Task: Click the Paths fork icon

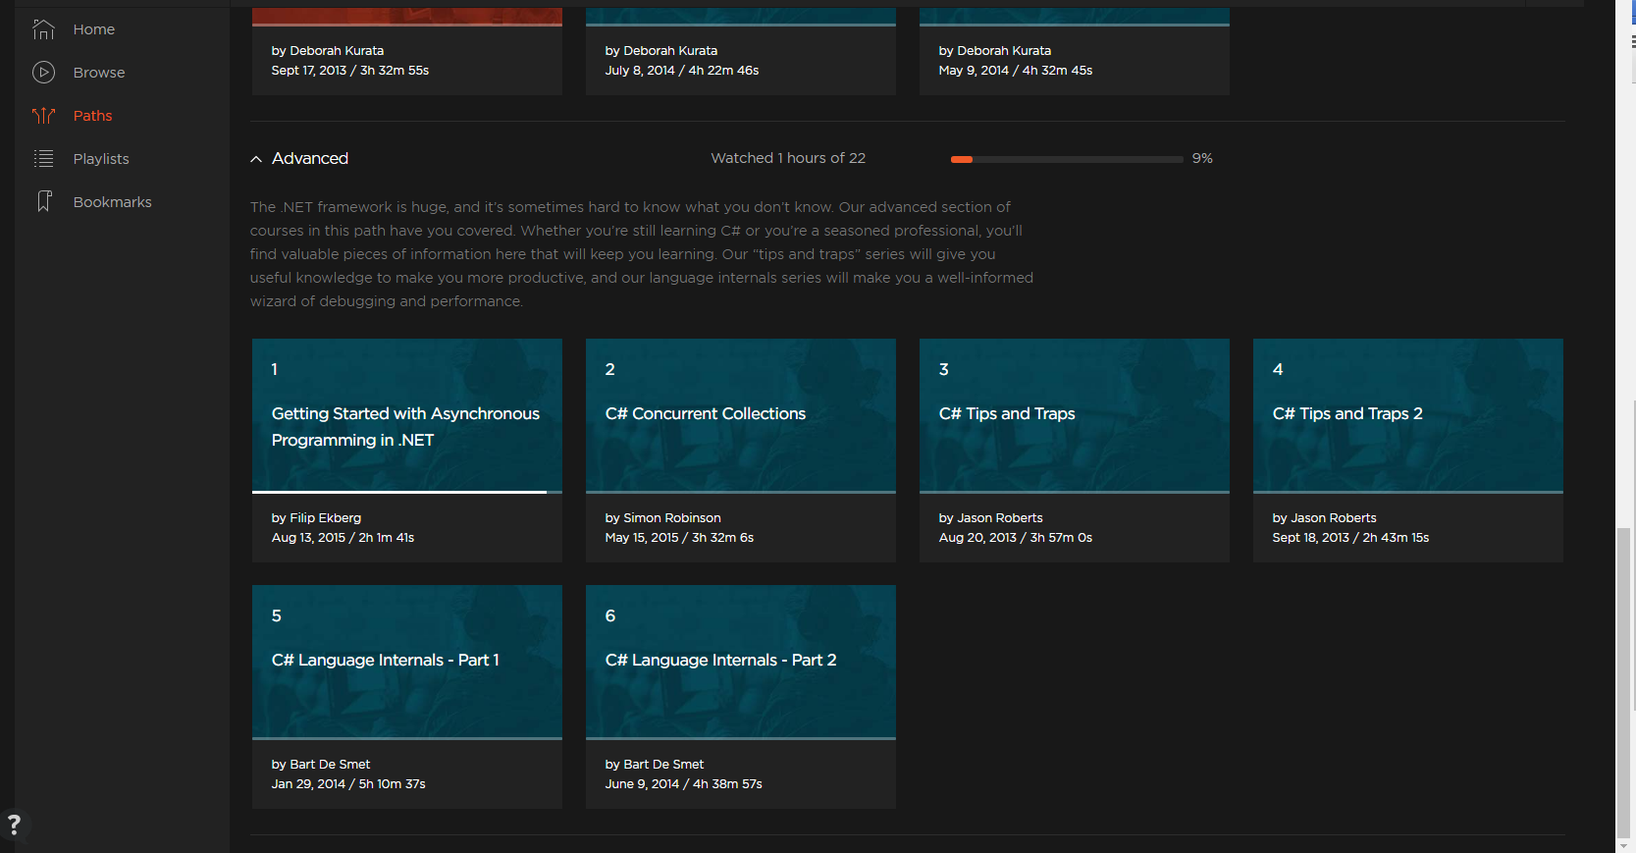Action: pos(43,116)
